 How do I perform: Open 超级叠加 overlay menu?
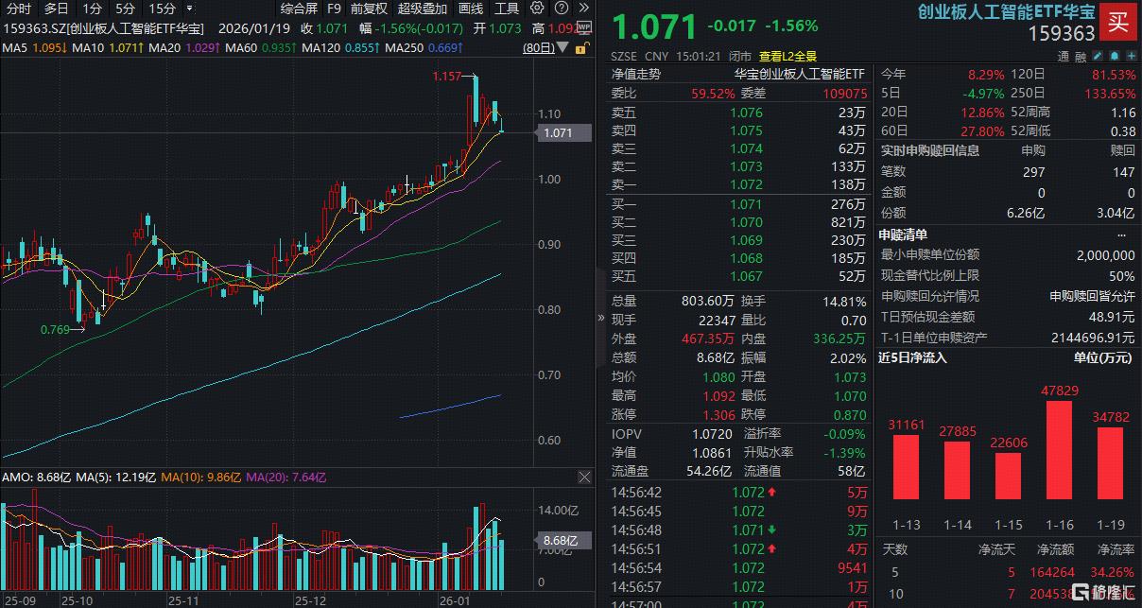pyautogui.click(x=422, y=9)
